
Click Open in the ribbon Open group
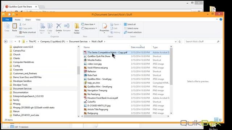[x=115, y=24]
